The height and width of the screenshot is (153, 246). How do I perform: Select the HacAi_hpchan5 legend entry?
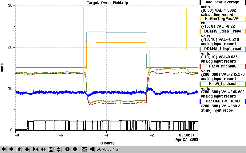coord(223,84)
